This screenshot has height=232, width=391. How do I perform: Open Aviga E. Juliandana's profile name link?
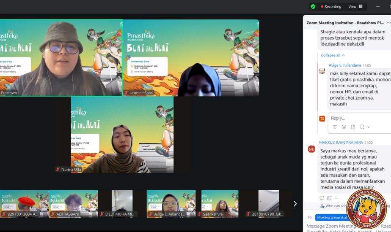pos(344,65)
